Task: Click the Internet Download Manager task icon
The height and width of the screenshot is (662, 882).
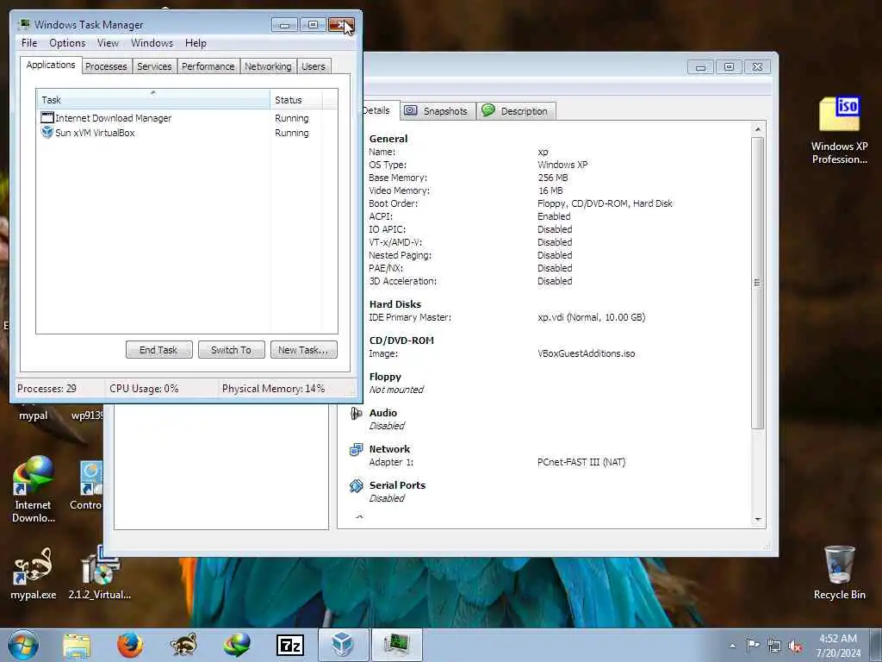Action: pos(47,117)
